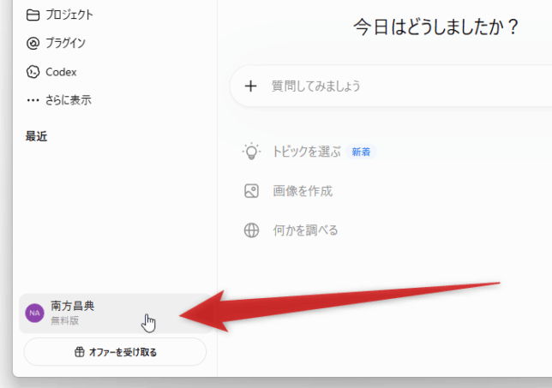
Task: Click the purple NA avatar
Action: pyautogui.click(x=34, y=313)
